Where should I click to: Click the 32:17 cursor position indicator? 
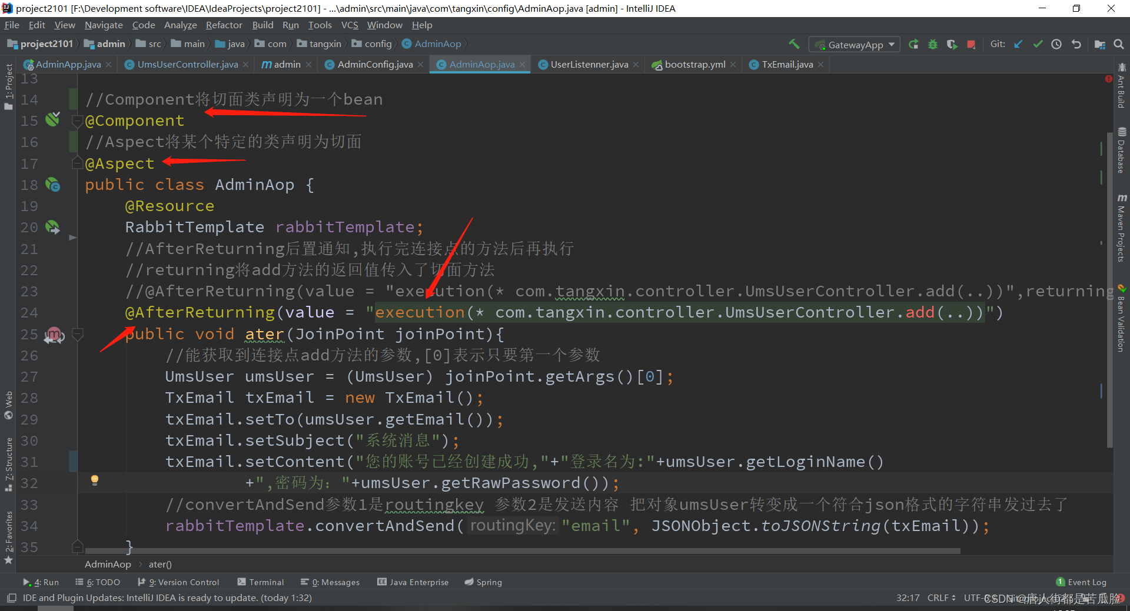point(908,598)
